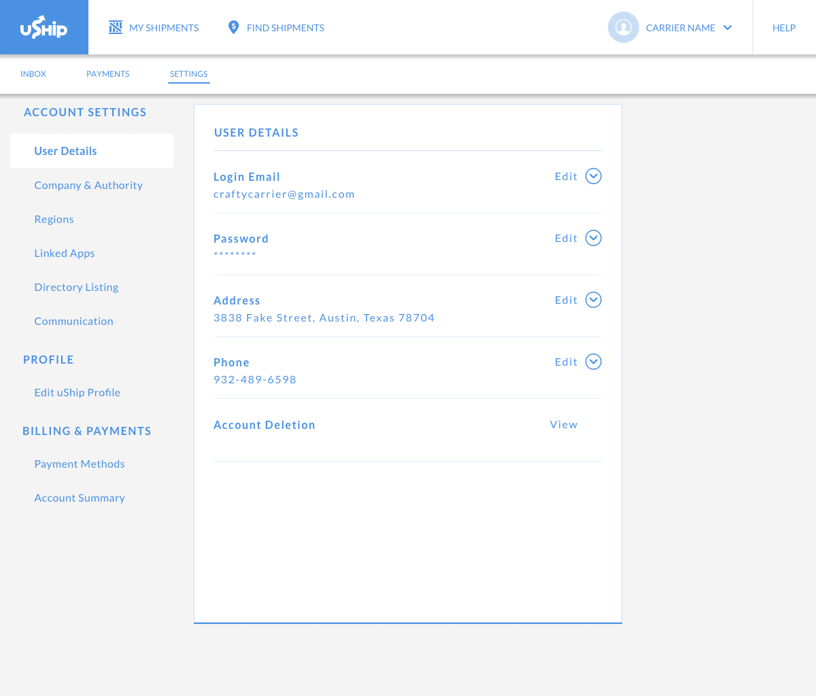Click View for Account Deletion
Screen dimensions: 816x696
(x=564, y=424)
